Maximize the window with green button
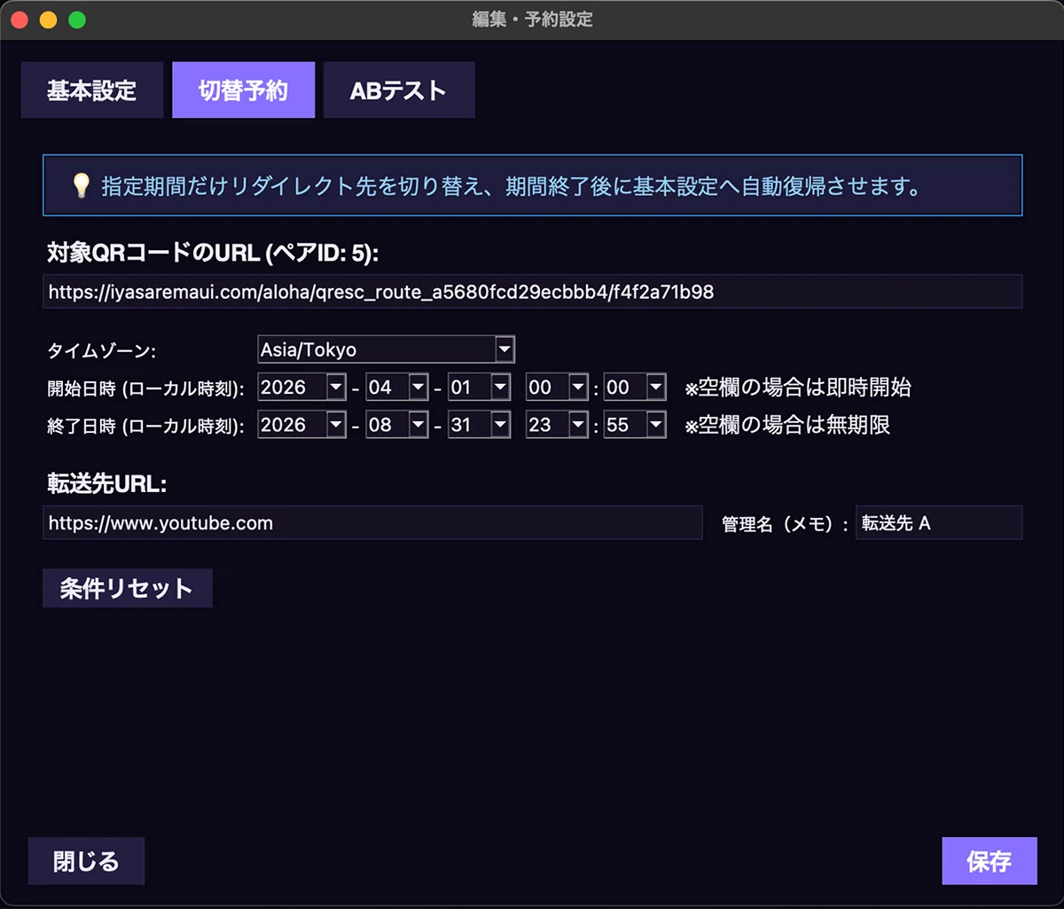 point(77,20)
